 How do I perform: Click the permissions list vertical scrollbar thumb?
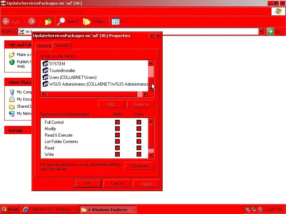[x=151, y=137]
